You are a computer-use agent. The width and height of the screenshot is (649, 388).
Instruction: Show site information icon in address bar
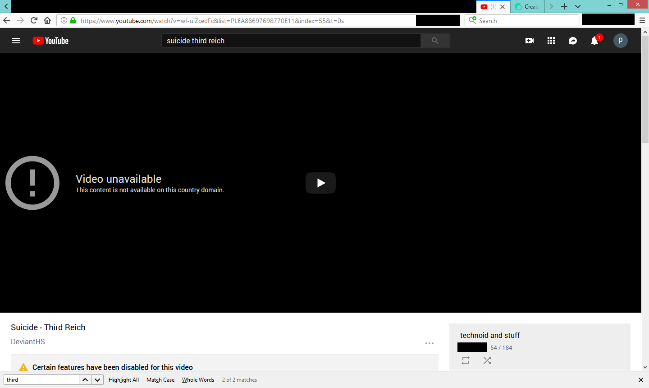(x=64, y=20)
